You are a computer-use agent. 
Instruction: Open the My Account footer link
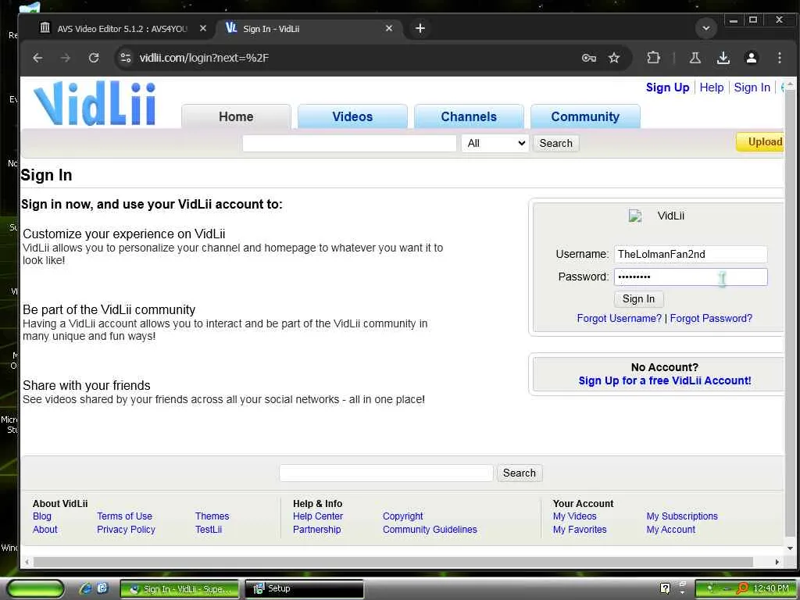670,530
